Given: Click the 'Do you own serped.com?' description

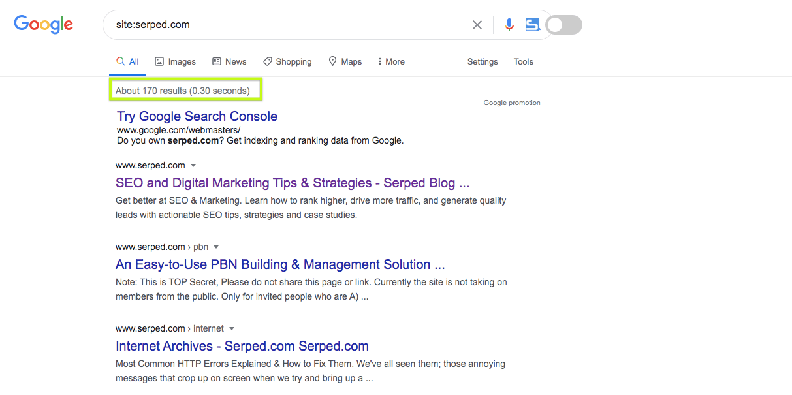Looking at the screenshot, I should pos(261,140).
